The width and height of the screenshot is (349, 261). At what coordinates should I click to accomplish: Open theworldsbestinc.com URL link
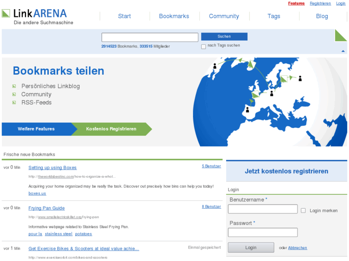click(56, 177)
